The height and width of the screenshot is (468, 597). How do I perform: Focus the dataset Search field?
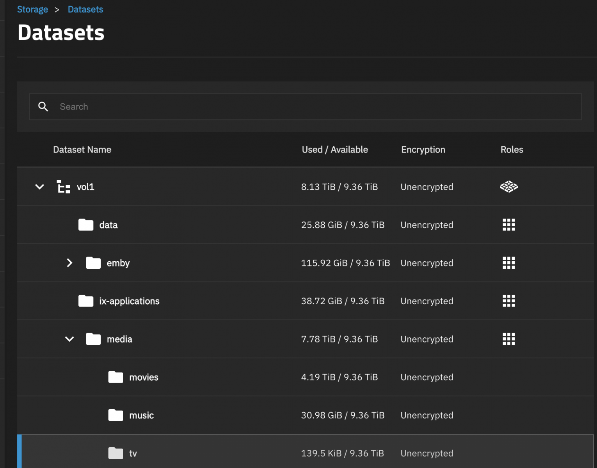[x=306, y=106]
